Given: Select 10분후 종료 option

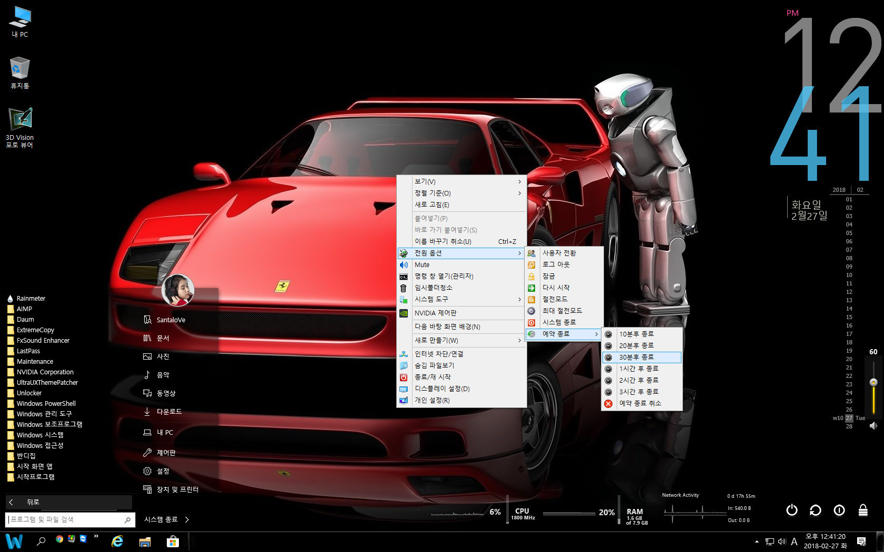Looking at the screenshot, I should click(642, 334).
